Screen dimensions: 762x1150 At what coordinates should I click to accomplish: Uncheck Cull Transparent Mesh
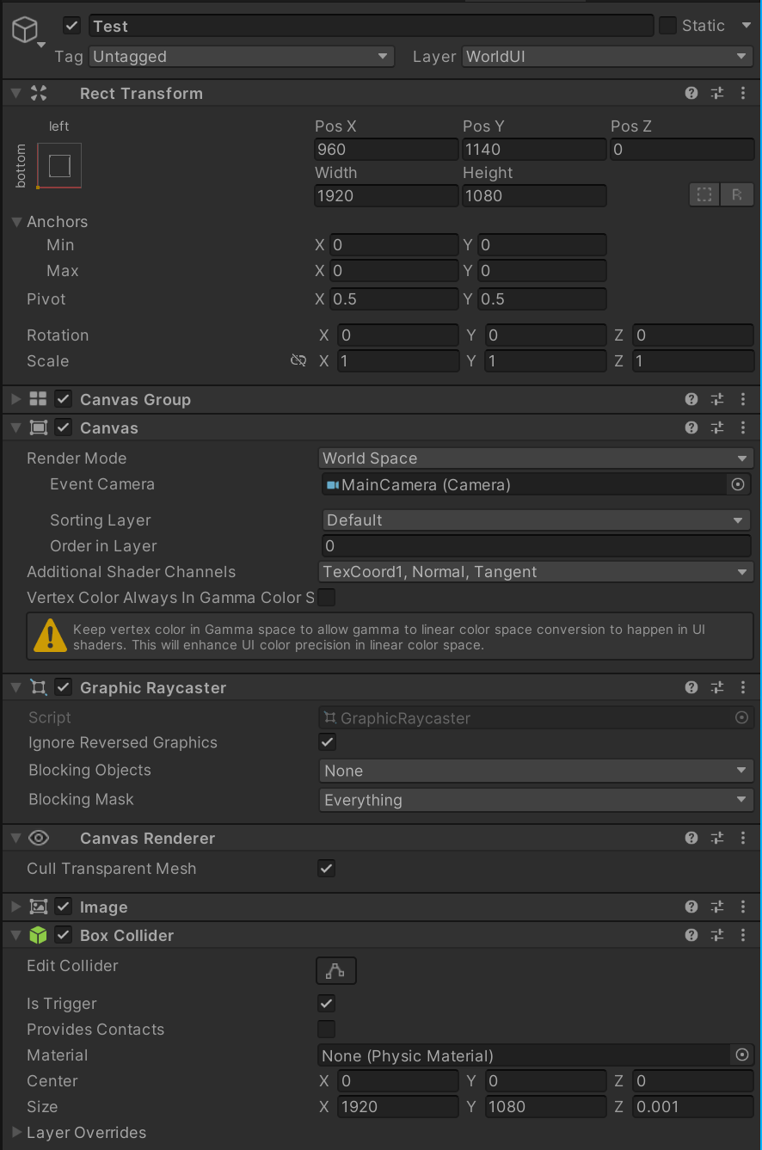326,868
